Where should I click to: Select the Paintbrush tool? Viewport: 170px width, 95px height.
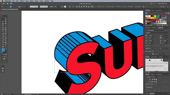click(x=6, y=27)
